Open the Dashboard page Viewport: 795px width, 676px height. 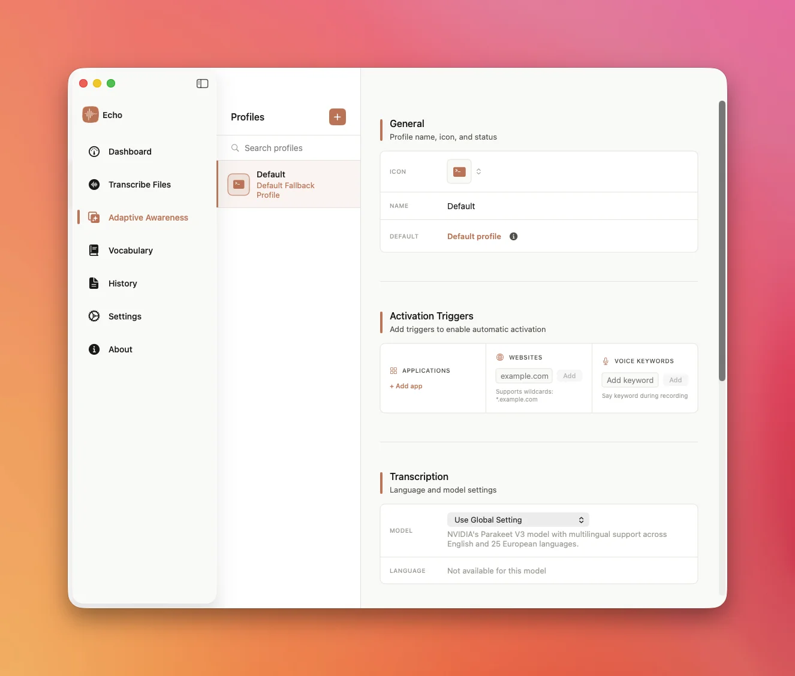[130, 152]
